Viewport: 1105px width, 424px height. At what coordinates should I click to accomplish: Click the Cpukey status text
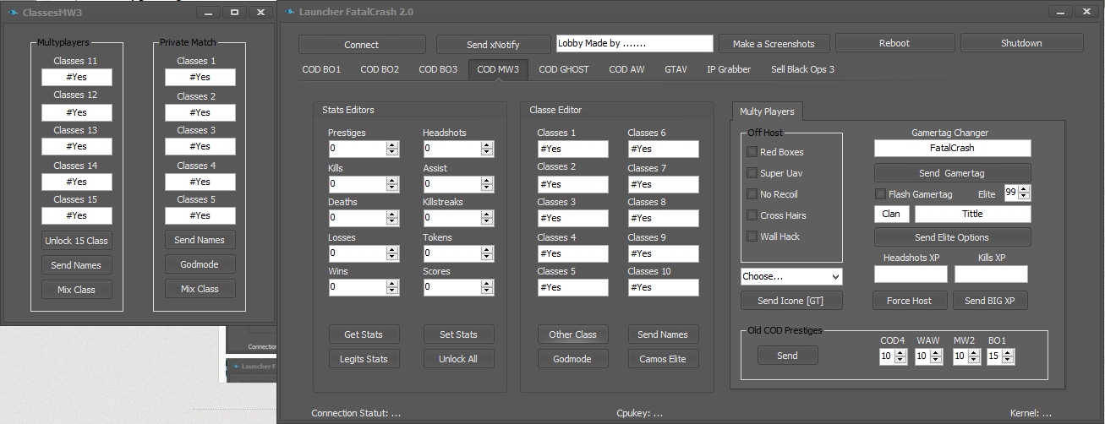coord(640,413)
